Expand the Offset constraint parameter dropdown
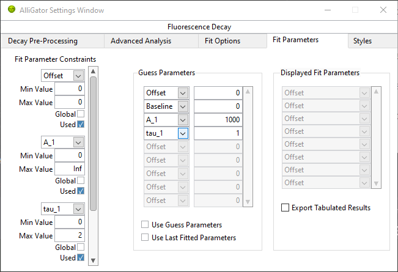 click(x=78, y=76)
